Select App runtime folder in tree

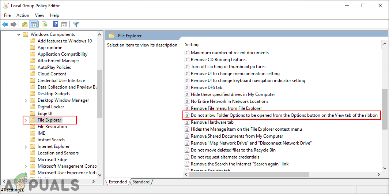pyautogui.click(x=50, y=48)
